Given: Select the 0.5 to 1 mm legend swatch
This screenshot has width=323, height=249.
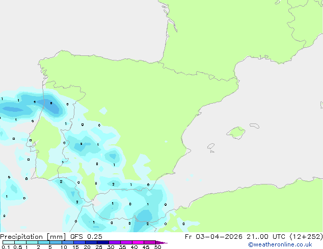Looking at the screenshot, I should [x=20, y=242].
